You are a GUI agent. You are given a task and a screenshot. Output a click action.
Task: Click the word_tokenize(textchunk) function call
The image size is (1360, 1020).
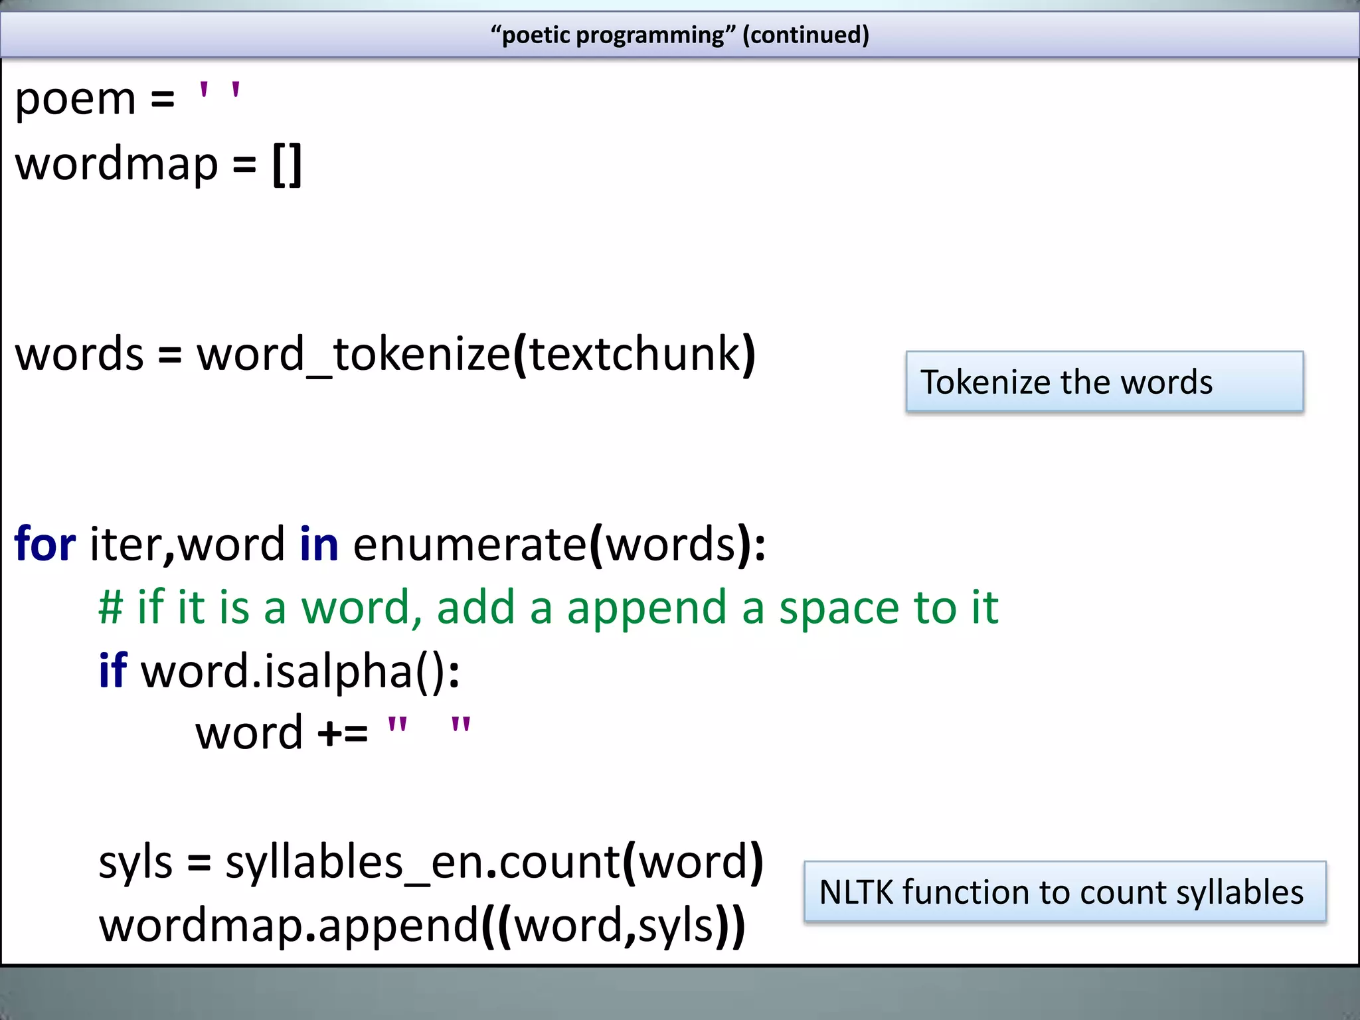475,355
